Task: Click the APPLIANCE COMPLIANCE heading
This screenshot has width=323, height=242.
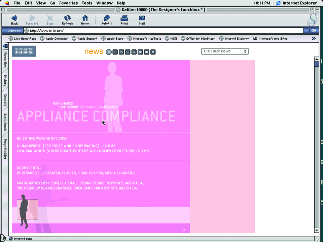Action: (96, 116)
